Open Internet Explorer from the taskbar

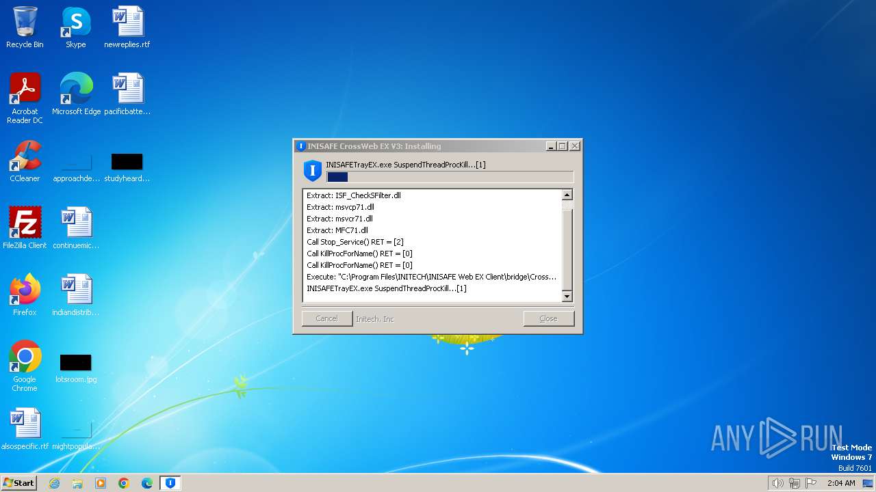click(54, 483)
